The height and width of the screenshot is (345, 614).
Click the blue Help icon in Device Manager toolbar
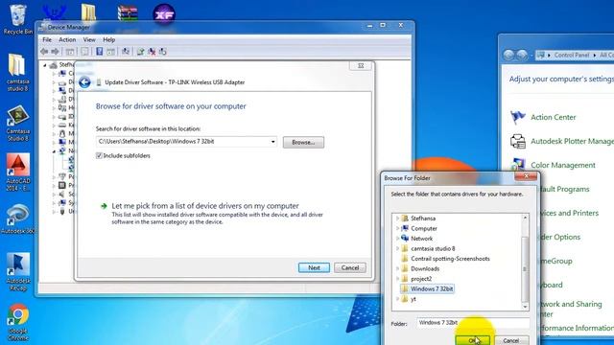coord(100,51)
